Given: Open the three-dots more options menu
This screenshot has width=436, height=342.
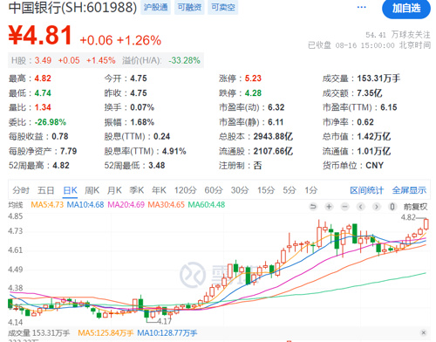Looking at the screenshot, I should (x=361, y=7).
